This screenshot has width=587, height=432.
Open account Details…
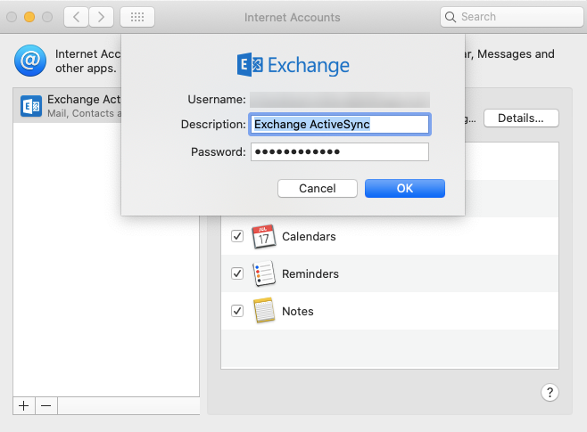click(521, 118)
